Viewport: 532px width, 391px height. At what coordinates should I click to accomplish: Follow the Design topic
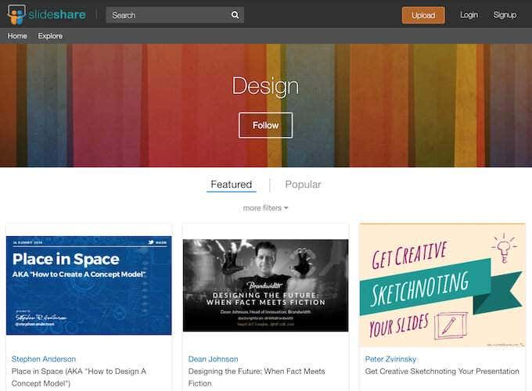click(x=265, y=125)
